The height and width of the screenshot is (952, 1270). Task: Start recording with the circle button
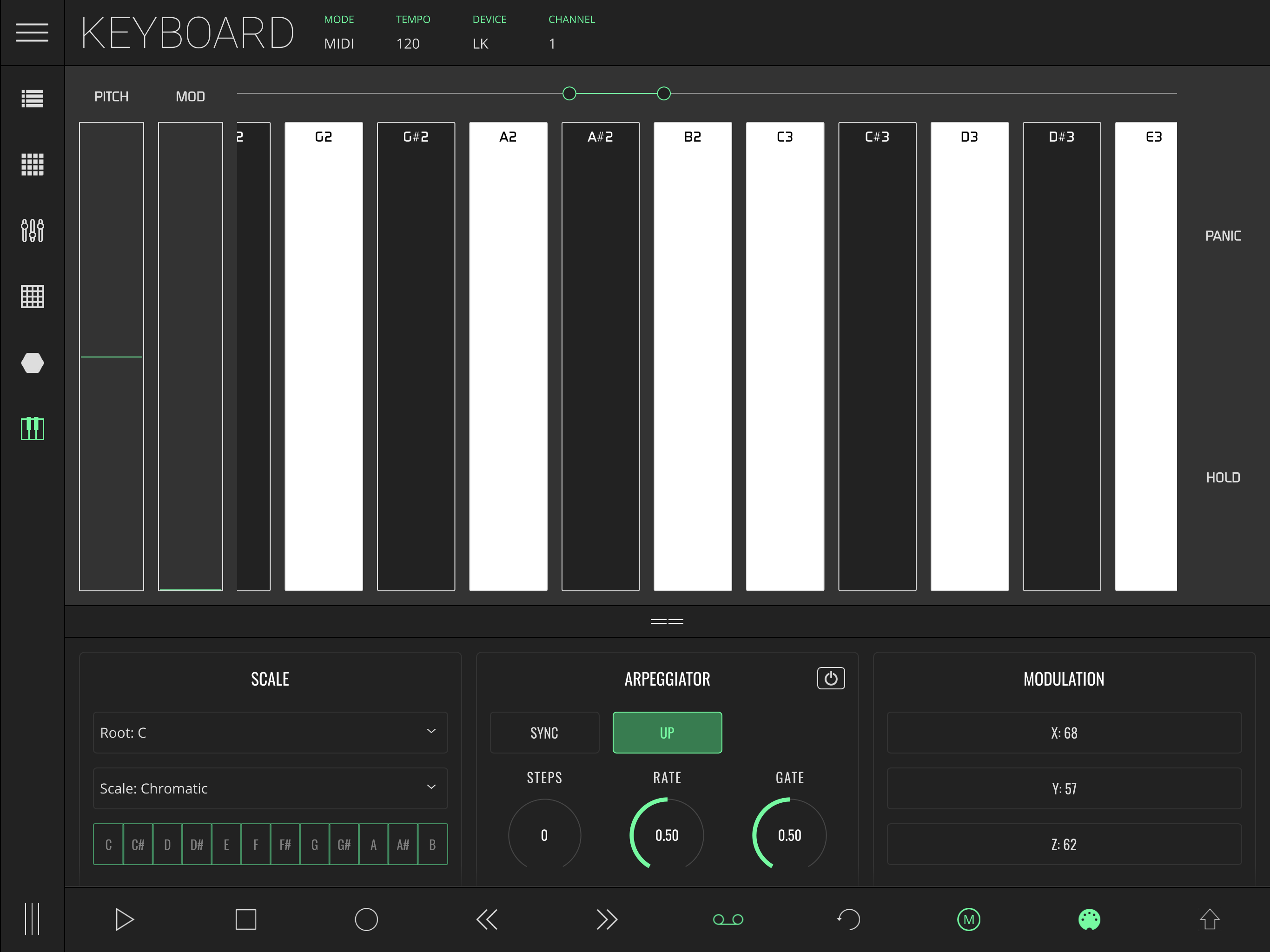[366, 919]
